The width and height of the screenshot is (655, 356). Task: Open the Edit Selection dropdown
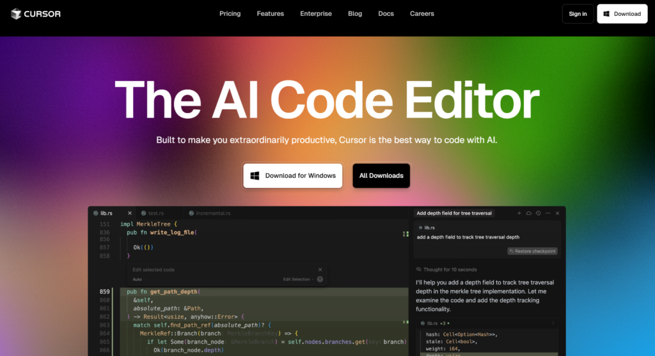[x=298, y=279]
